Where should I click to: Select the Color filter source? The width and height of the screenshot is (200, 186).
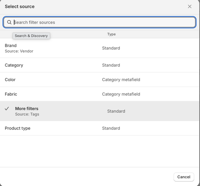tap(99, 80)
